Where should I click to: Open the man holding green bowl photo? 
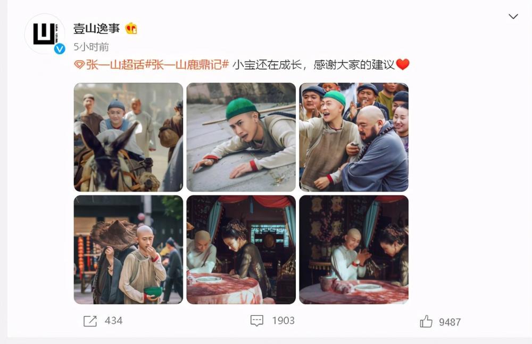128,250
